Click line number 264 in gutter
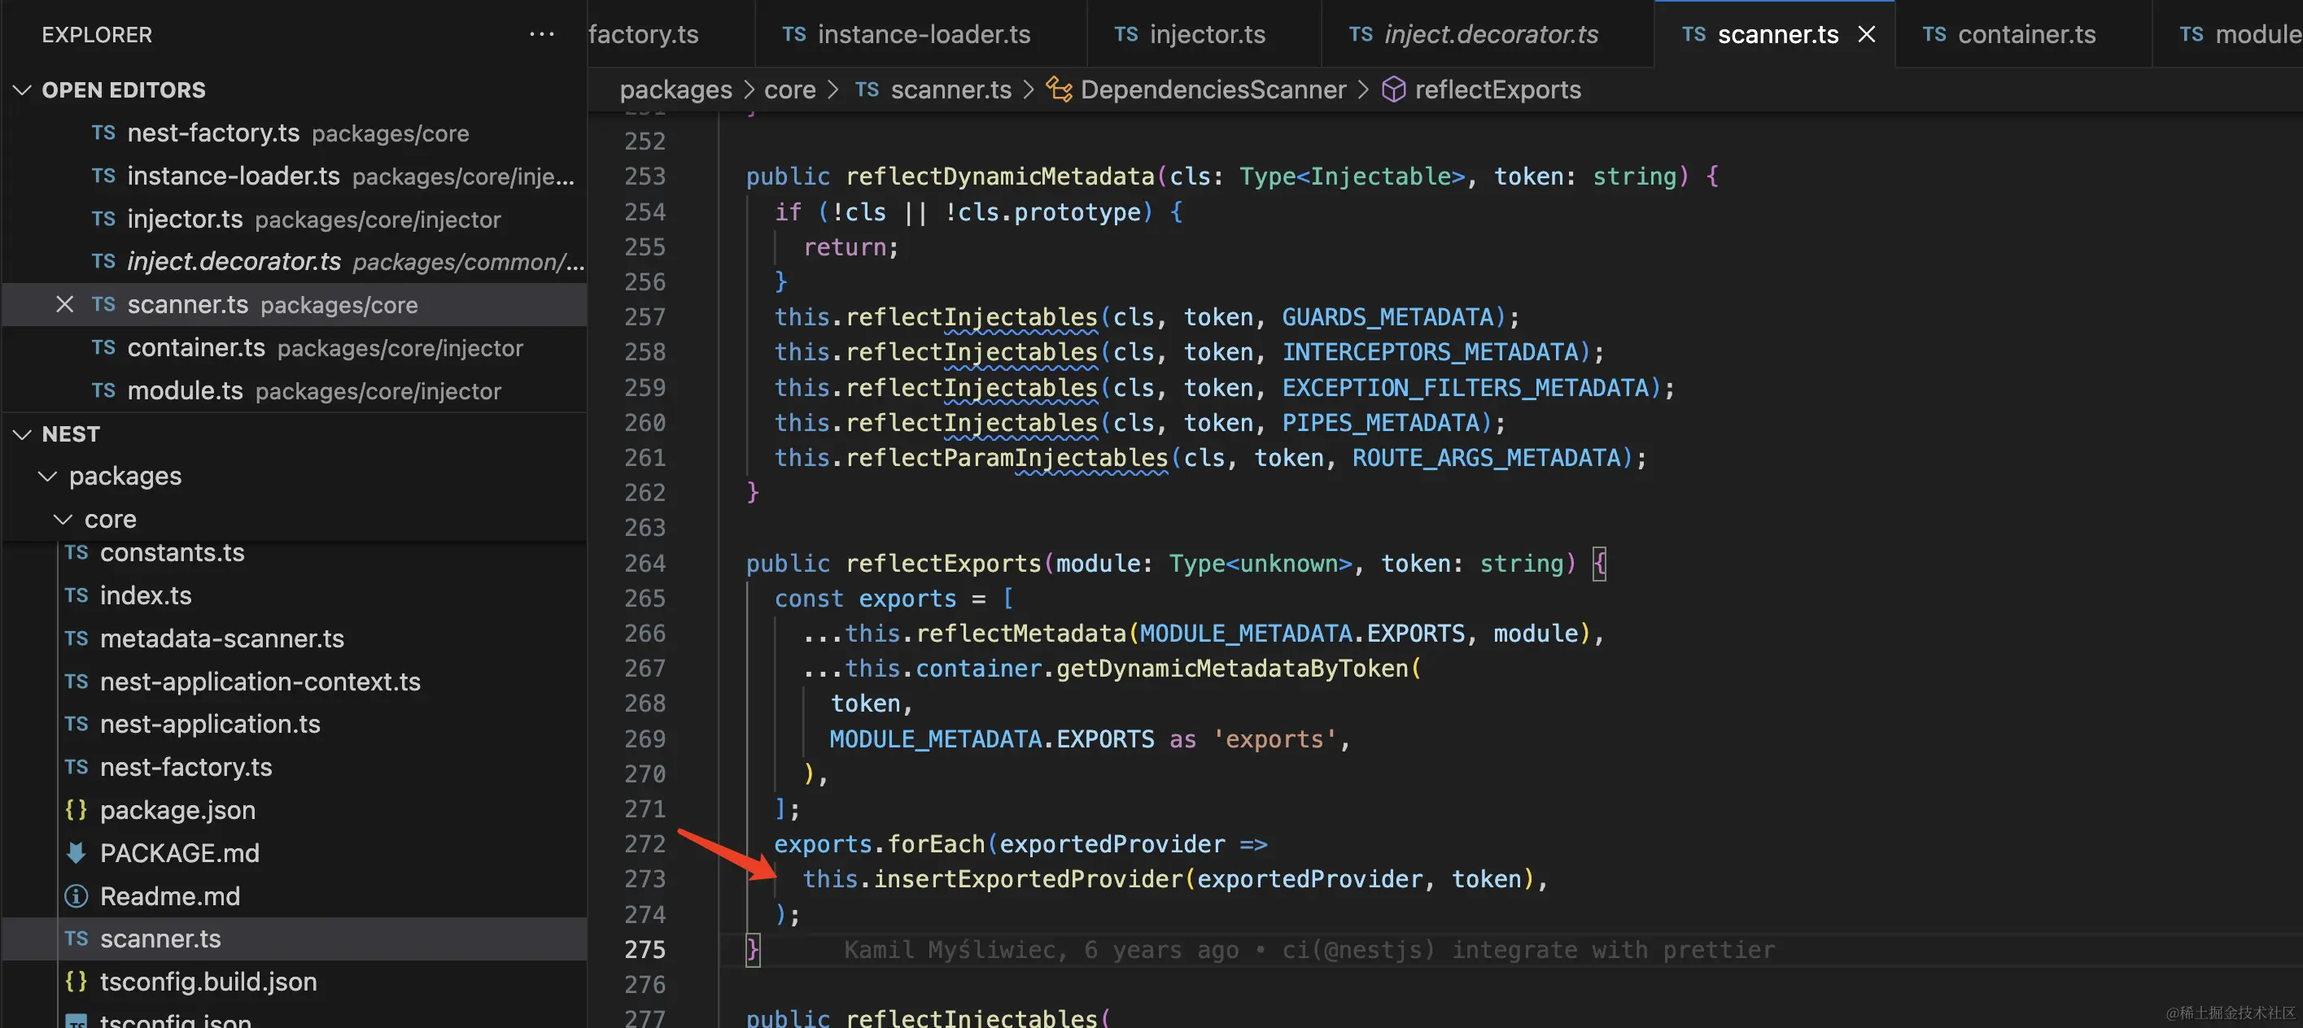This screenshot has height=1028, width=2303. click(645, 564)
